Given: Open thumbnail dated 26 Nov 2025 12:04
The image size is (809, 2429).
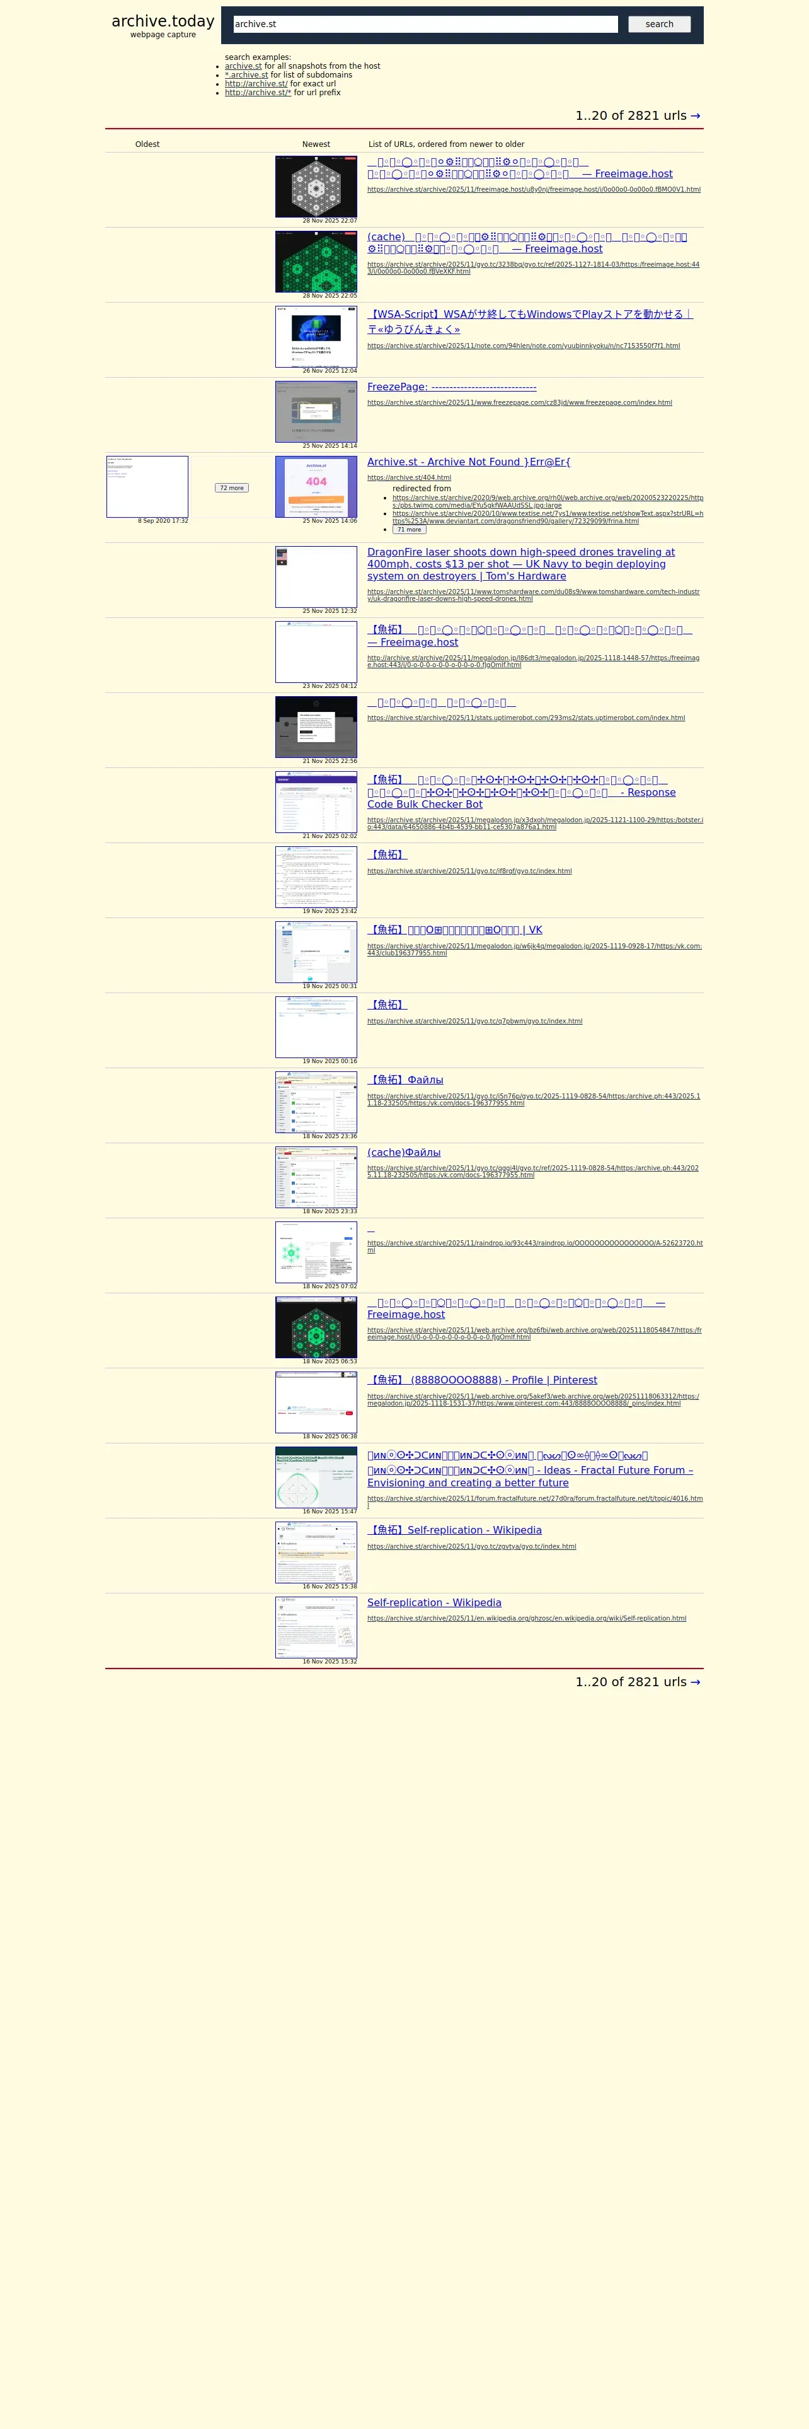Looking at the screenshot, I should [x=316, y=337].
